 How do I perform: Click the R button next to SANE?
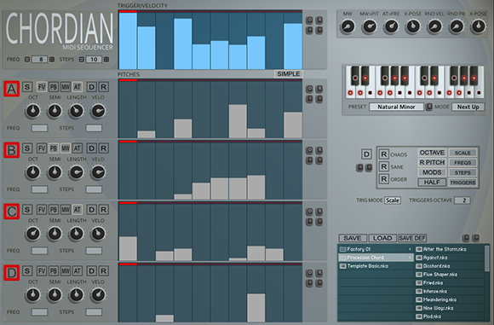pyautogui.click(x=383, y=166)
